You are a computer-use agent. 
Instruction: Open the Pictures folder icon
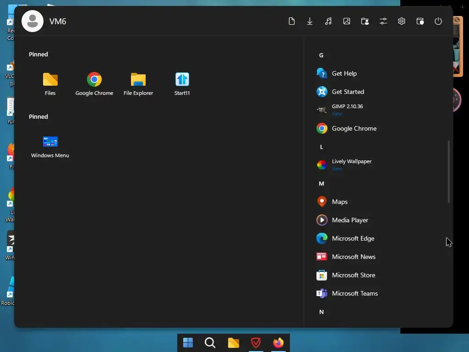coord(347,21)
